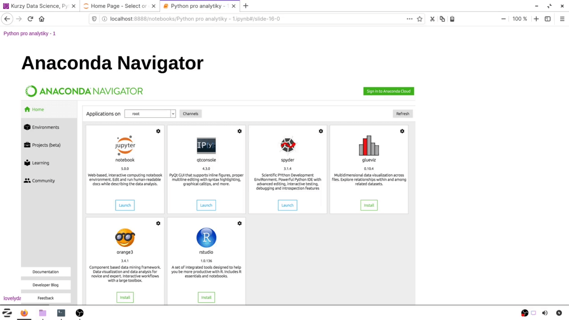Open the gear settings on notebook card
Viewport: 569px width, 320px height.
158,131
